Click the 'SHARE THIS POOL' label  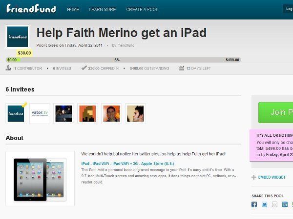(268, 196)
